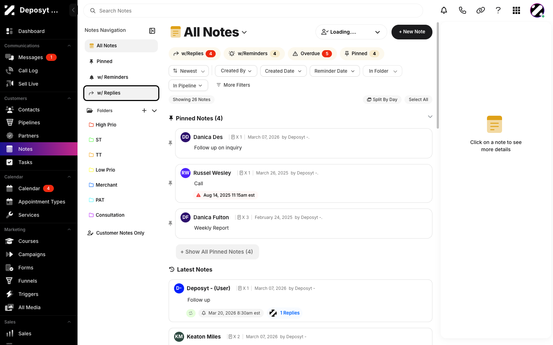Viewport: 553px width, 345px height.
Task: Open the Dashboard sidebar item
Action: (x=39, y=31)
